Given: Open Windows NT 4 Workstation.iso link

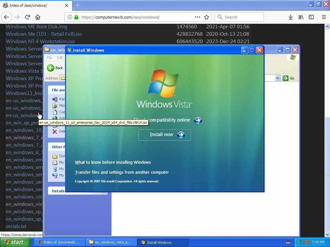Looking at the screenshot, I should click(x=40, y=41).
